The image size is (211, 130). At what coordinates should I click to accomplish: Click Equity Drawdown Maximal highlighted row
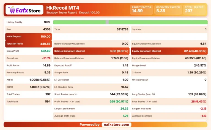pyautogui.click(x=169, y=51)
